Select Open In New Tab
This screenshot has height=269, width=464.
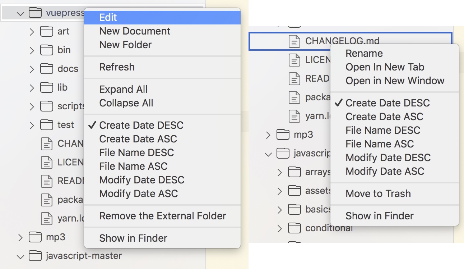(385, 67)
